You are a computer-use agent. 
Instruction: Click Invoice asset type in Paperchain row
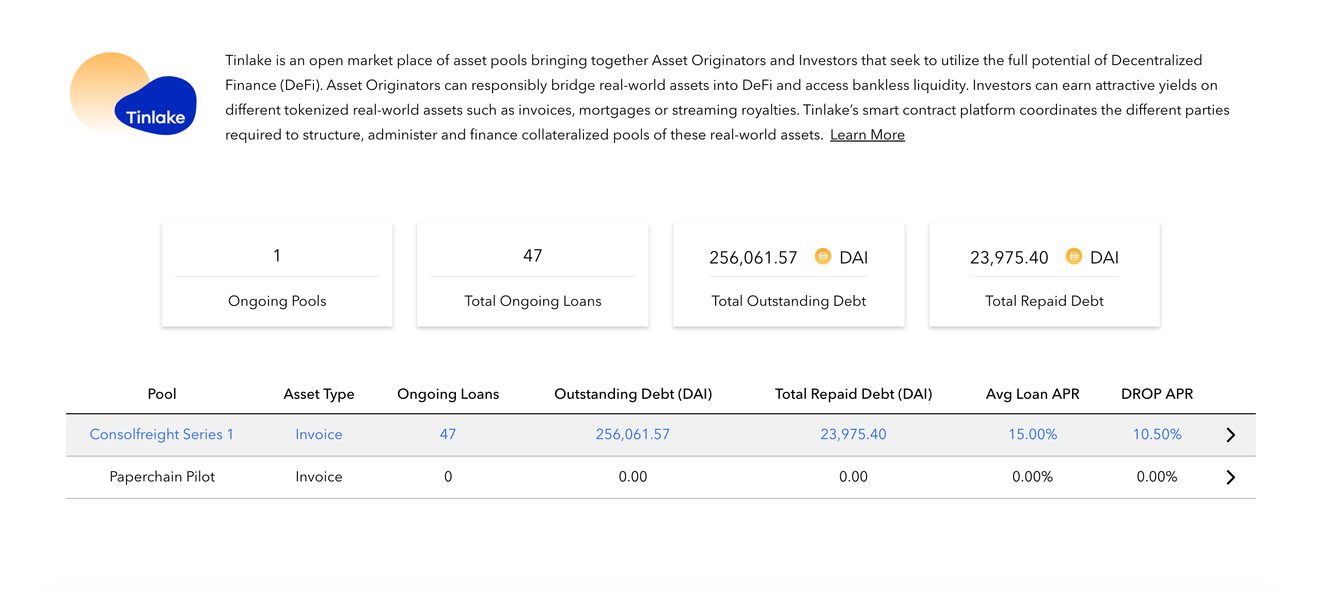point(319,477)
